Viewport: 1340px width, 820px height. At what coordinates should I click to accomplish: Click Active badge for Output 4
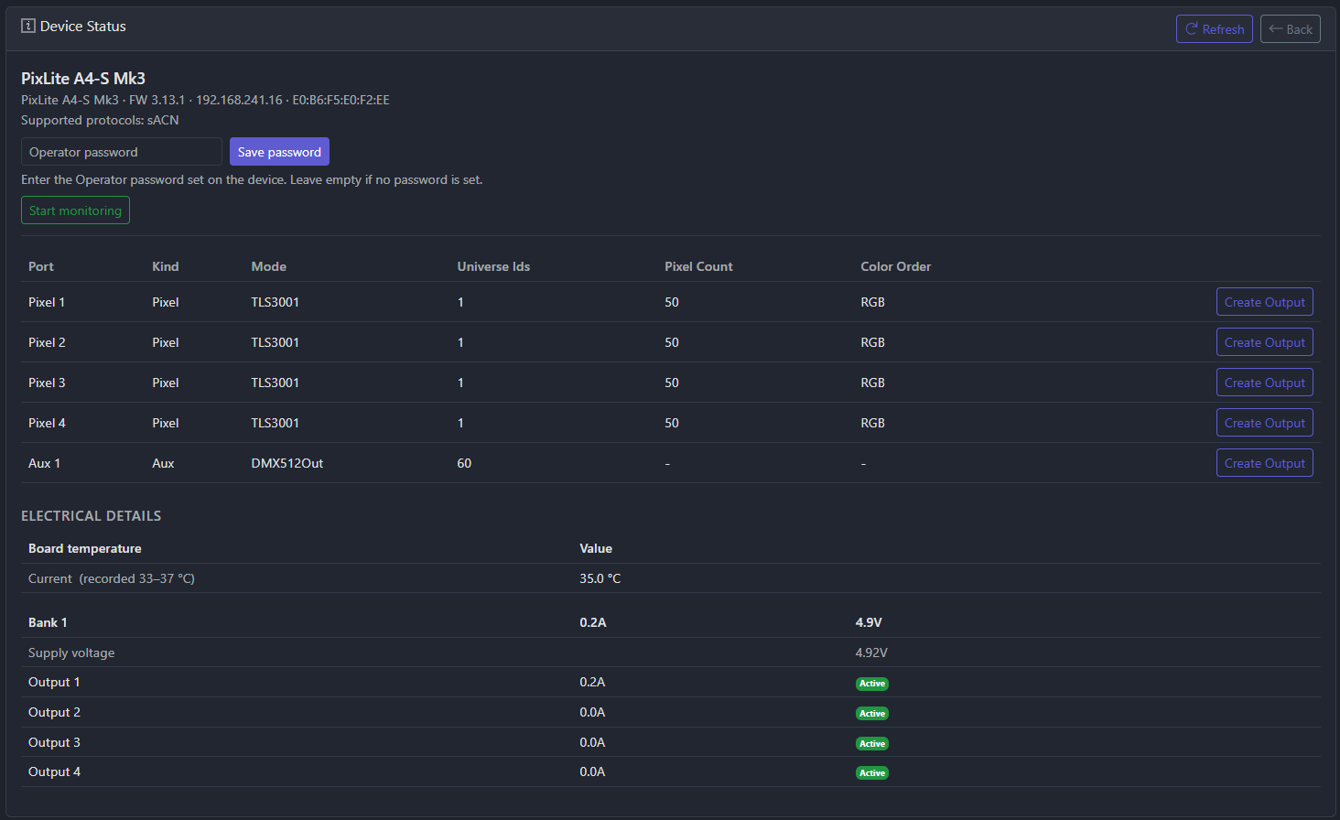point(872,773)
